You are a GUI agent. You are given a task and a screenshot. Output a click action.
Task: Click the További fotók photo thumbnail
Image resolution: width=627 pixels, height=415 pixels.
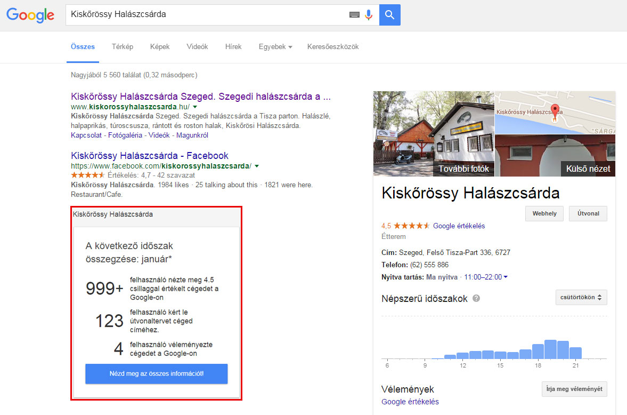pos(434,133)
